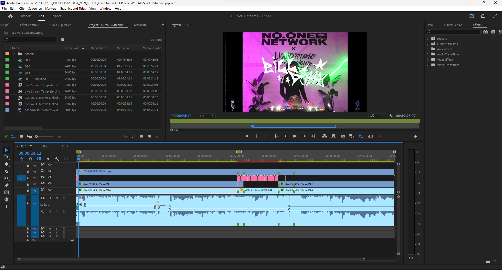Go to Import workspace
This screenshot has height=270, width=502.
pos(26,16)
